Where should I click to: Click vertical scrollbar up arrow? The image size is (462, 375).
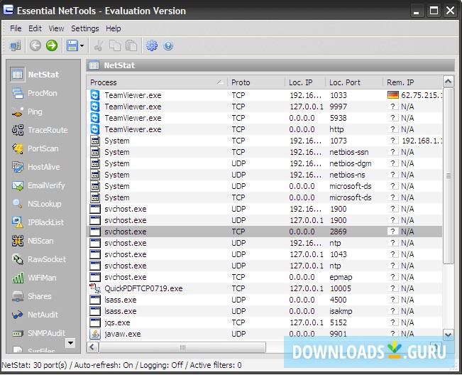click(448, 81)
